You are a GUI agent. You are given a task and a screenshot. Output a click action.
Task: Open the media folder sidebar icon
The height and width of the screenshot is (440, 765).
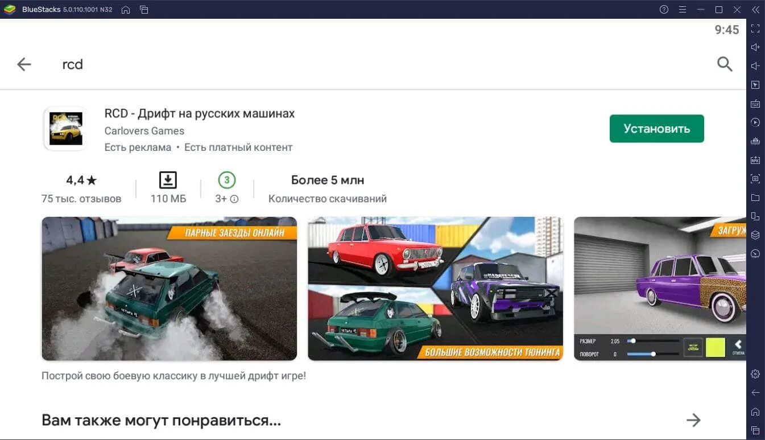[755, 198]
